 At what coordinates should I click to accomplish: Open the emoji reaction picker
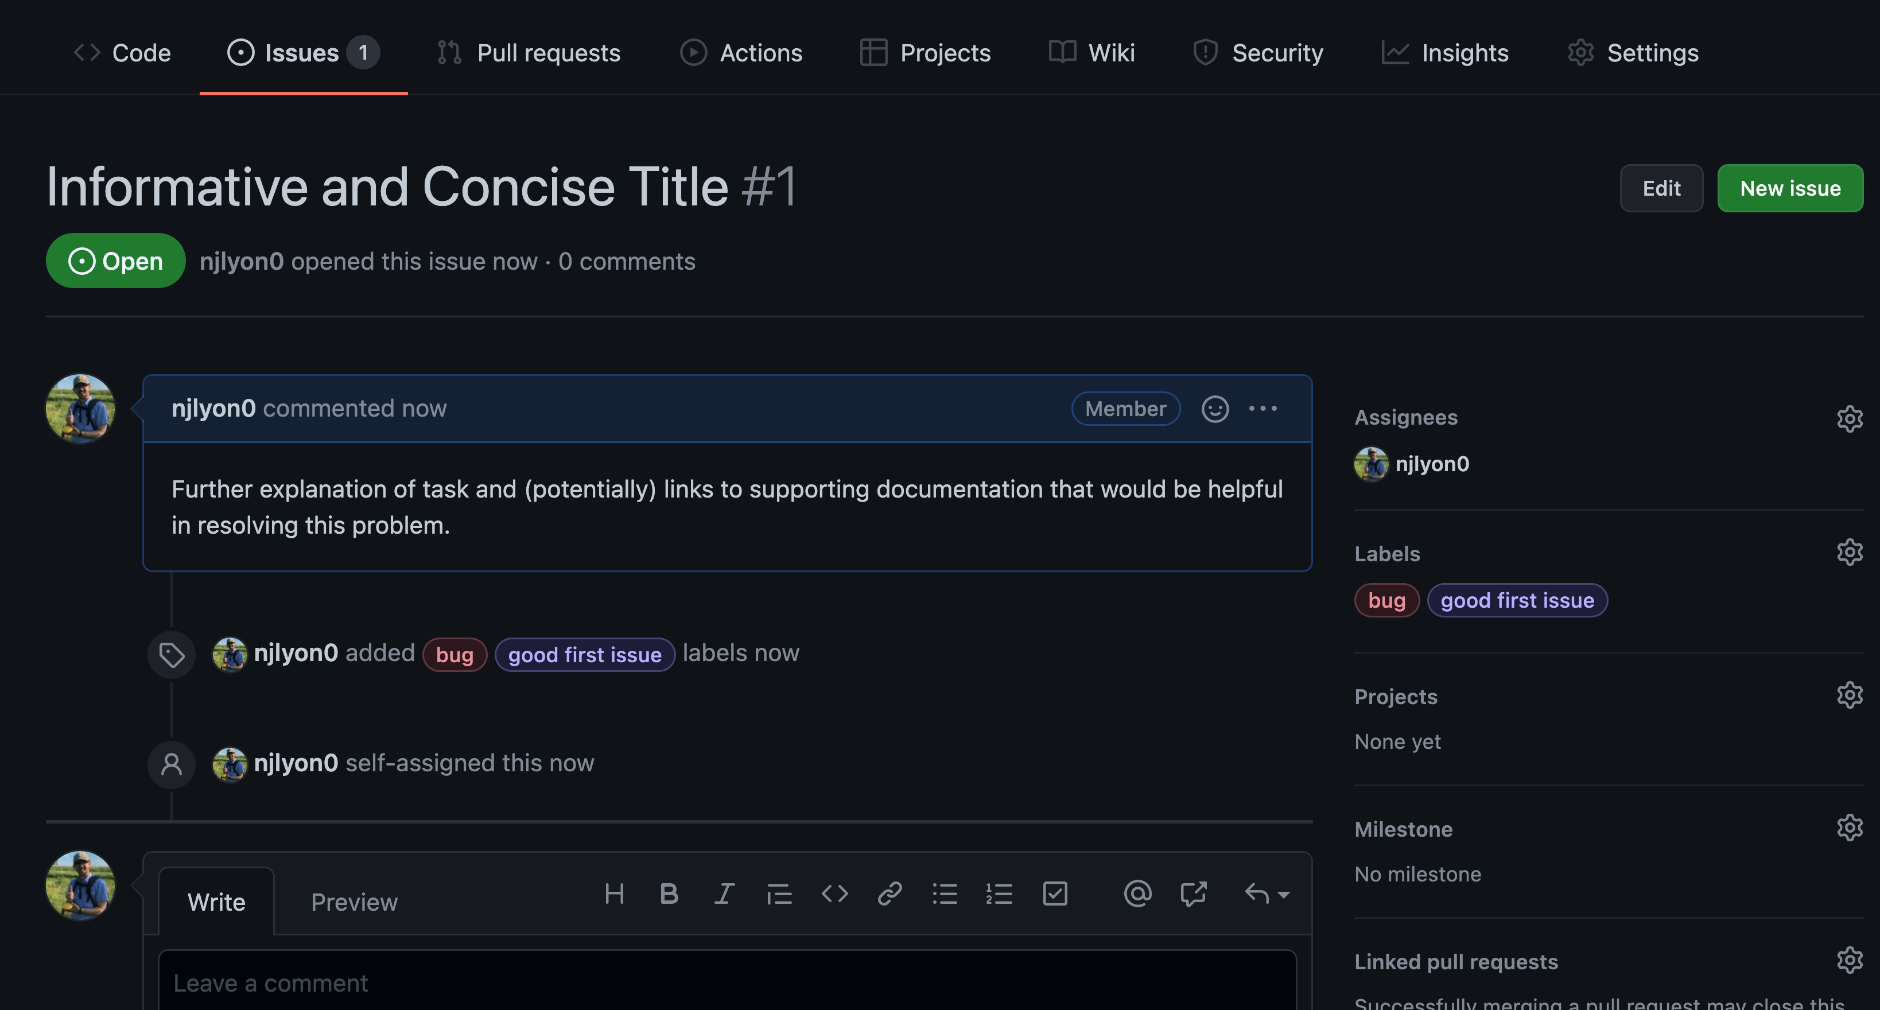pos(1215,407)
